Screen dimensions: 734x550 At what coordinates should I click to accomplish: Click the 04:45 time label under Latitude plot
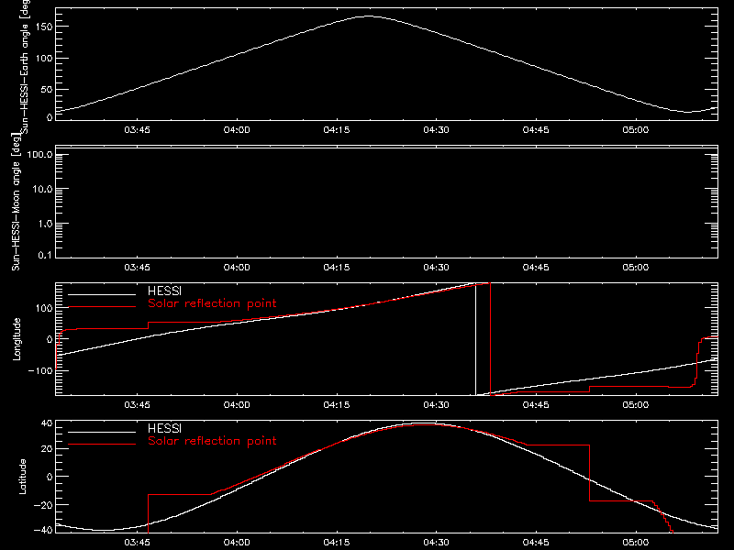click(x=536, y=542)
